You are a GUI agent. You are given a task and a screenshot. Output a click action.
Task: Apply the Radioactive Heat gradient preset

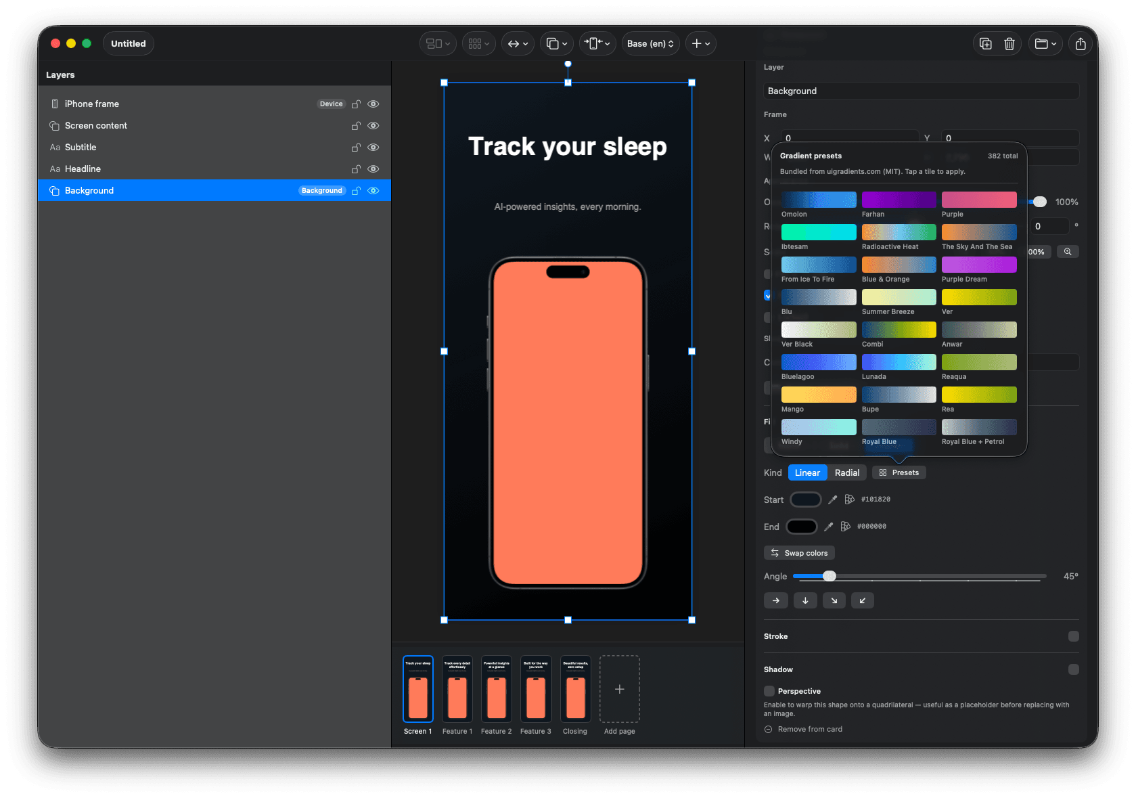coord(899,232)
